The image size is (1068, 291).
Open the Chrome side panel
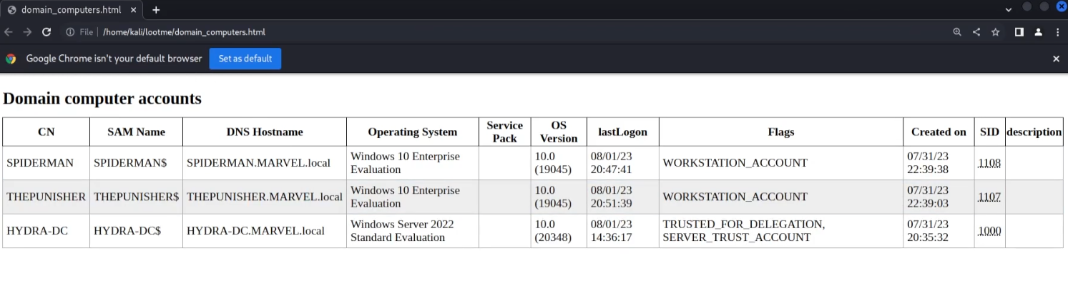click(1019, 32)
